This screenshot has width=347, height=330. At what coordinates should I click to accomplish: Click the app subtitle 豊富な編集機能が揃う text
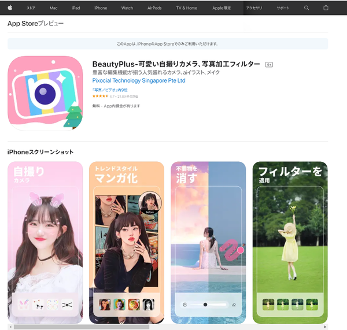pos(156,72)
